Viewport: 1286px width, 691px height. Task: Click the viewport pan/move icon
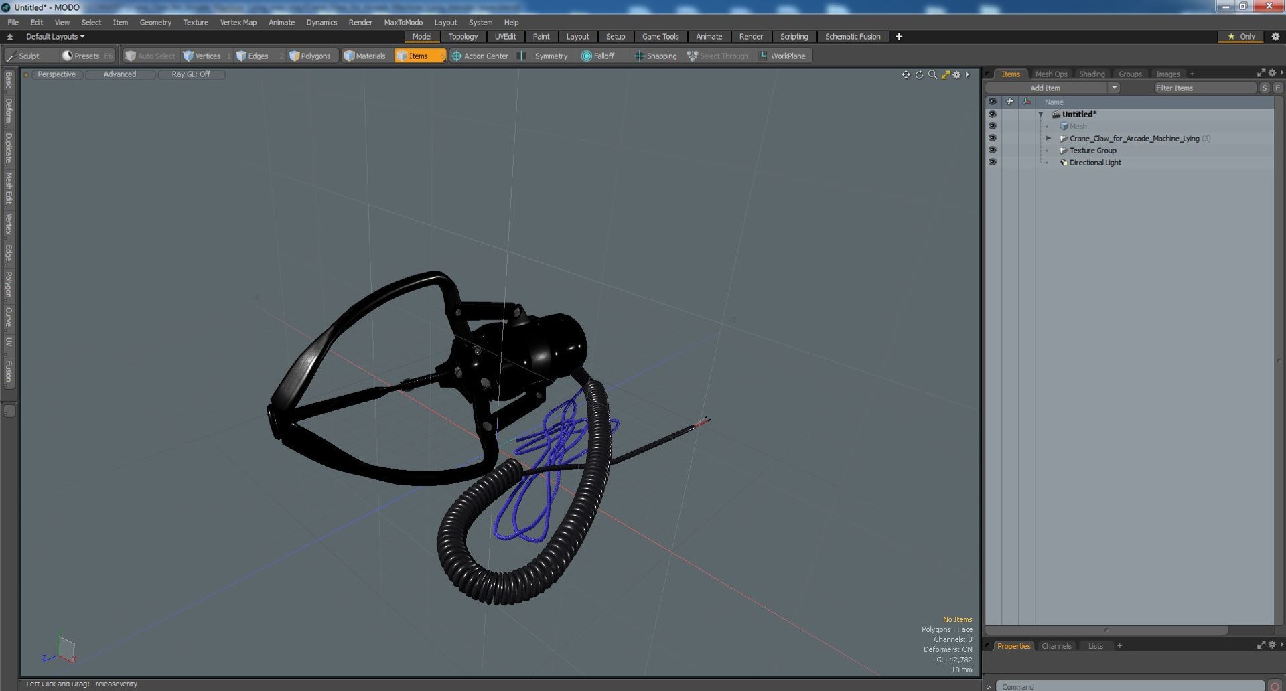(x=906, y=74)
